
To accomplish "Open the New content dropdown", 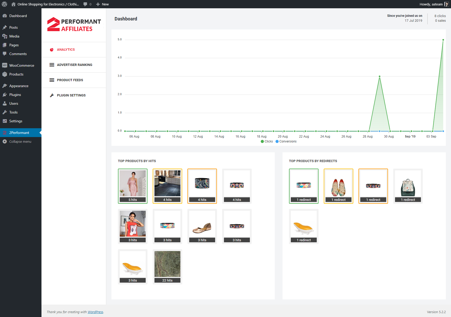I will click(102, 4).
